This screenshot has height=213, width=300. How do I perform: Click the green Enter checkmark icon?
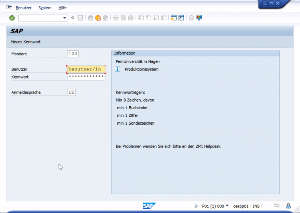click(12, 18)
